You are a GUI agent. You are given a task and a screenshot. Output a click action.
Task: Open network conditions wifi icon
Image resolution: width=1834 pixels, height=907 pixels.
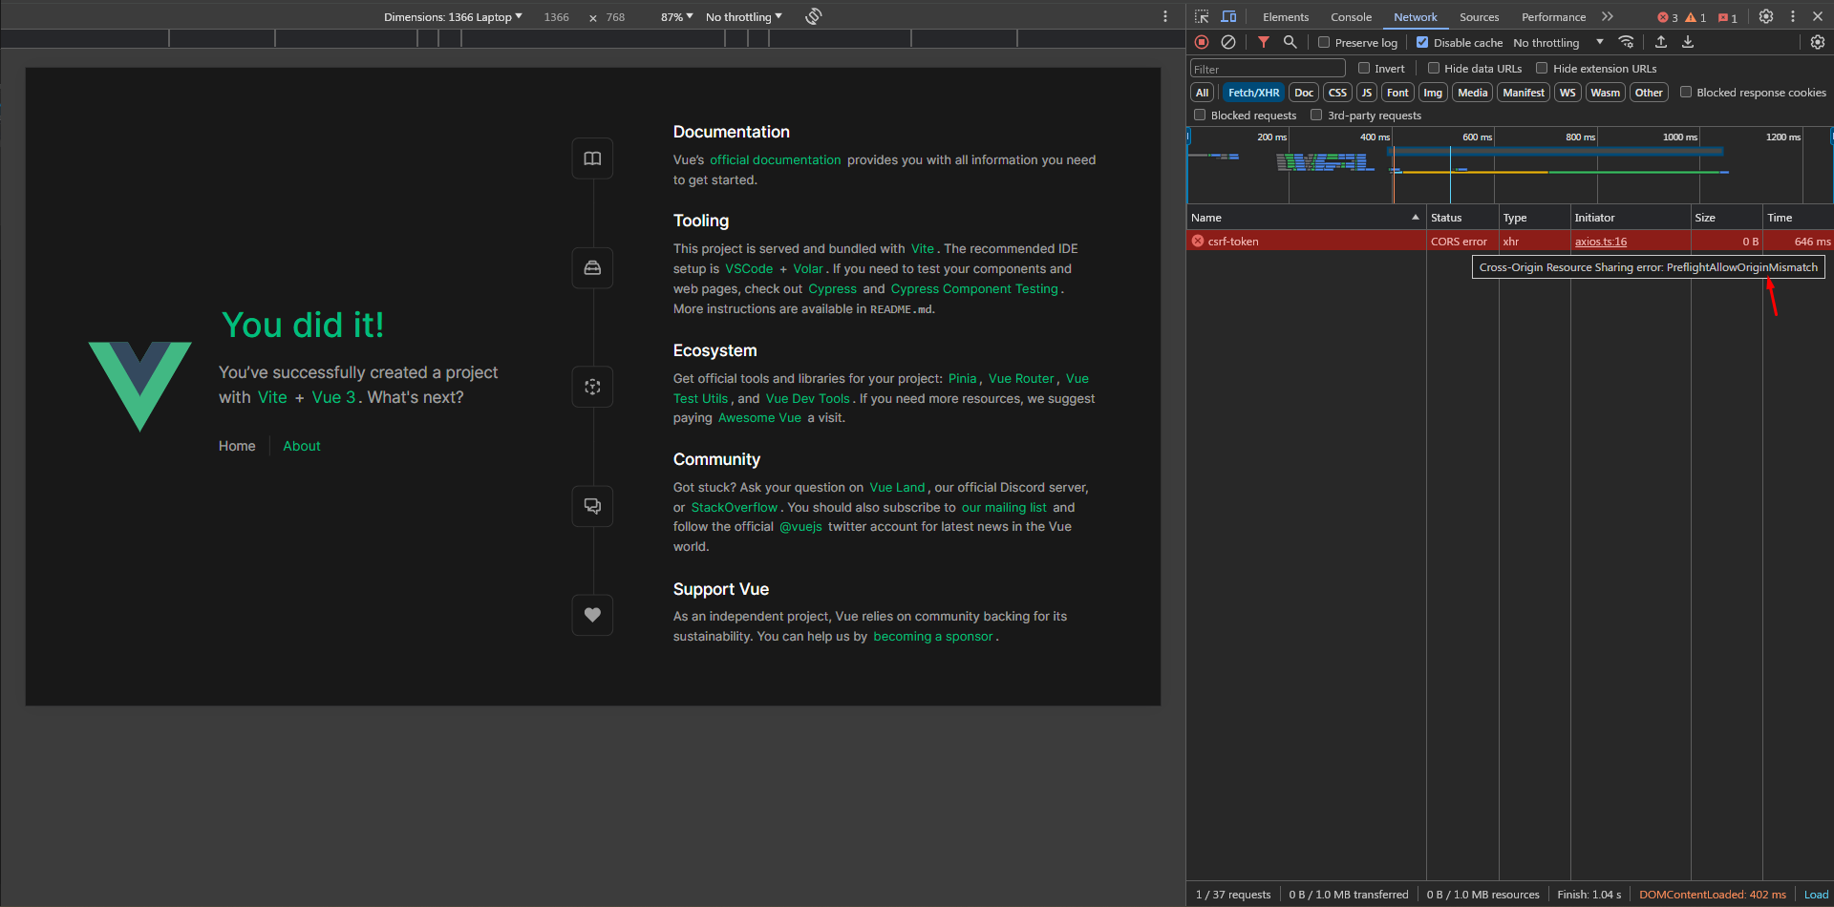1626,42
